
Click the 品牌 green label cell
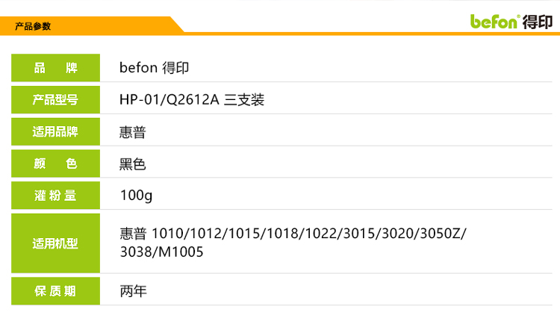(x=55, y=68)
